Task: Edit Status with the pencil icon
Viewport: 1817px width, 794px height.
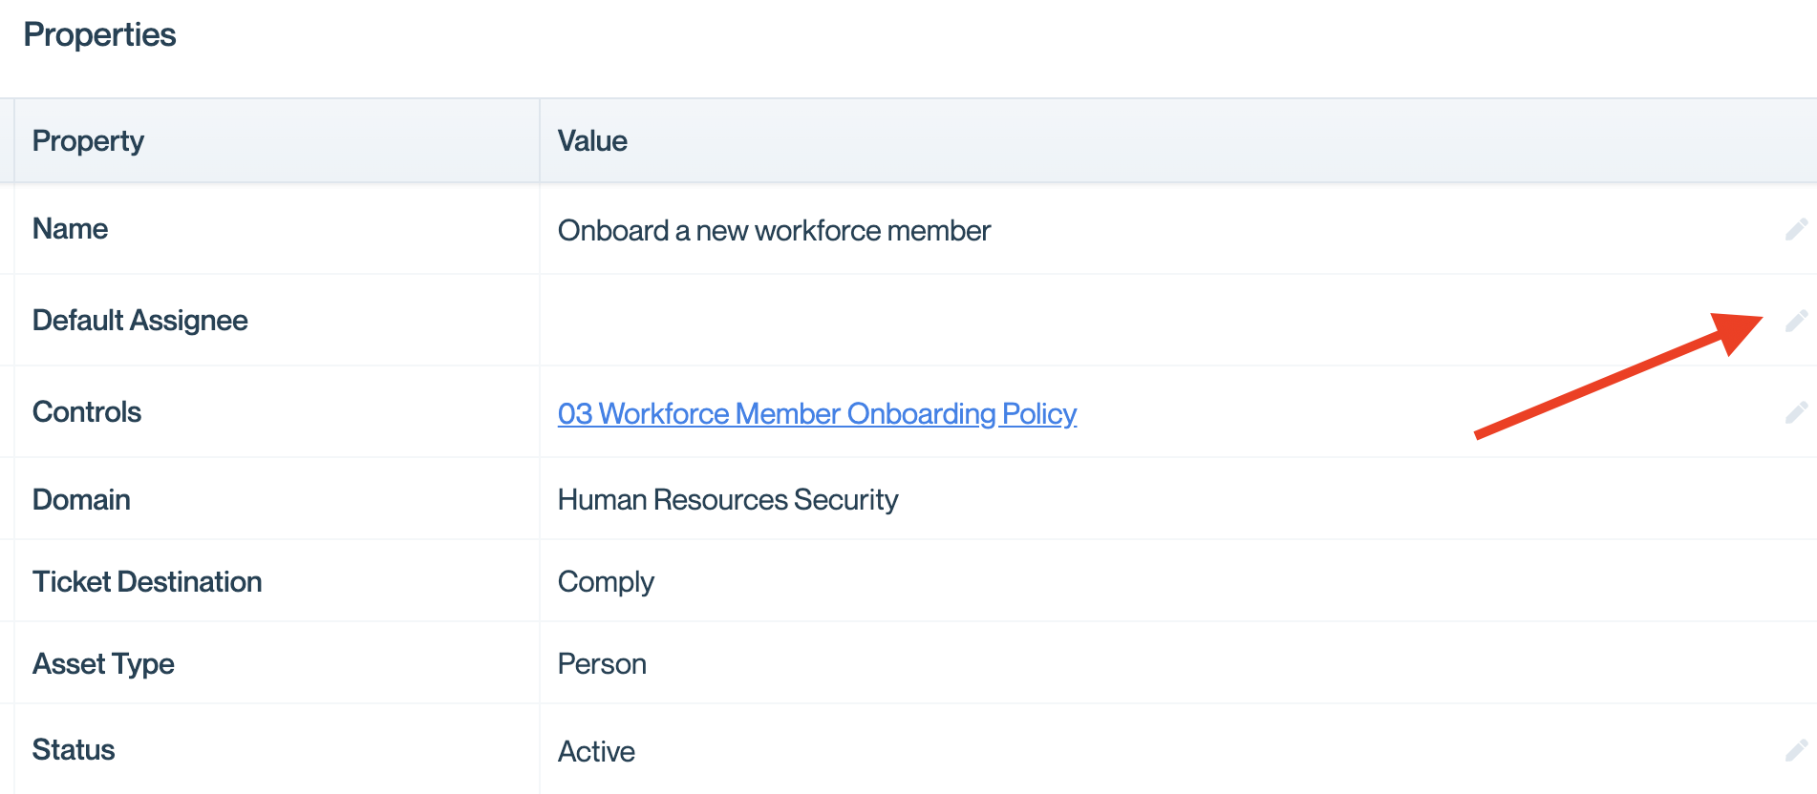Action: (x=1796, y=750)
